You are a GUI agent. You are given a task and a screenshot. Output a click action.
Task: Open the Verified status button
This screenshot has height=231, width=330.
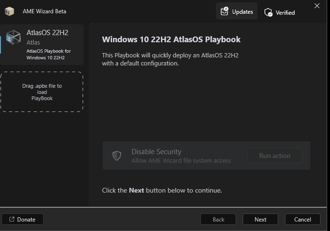(280, 12)
